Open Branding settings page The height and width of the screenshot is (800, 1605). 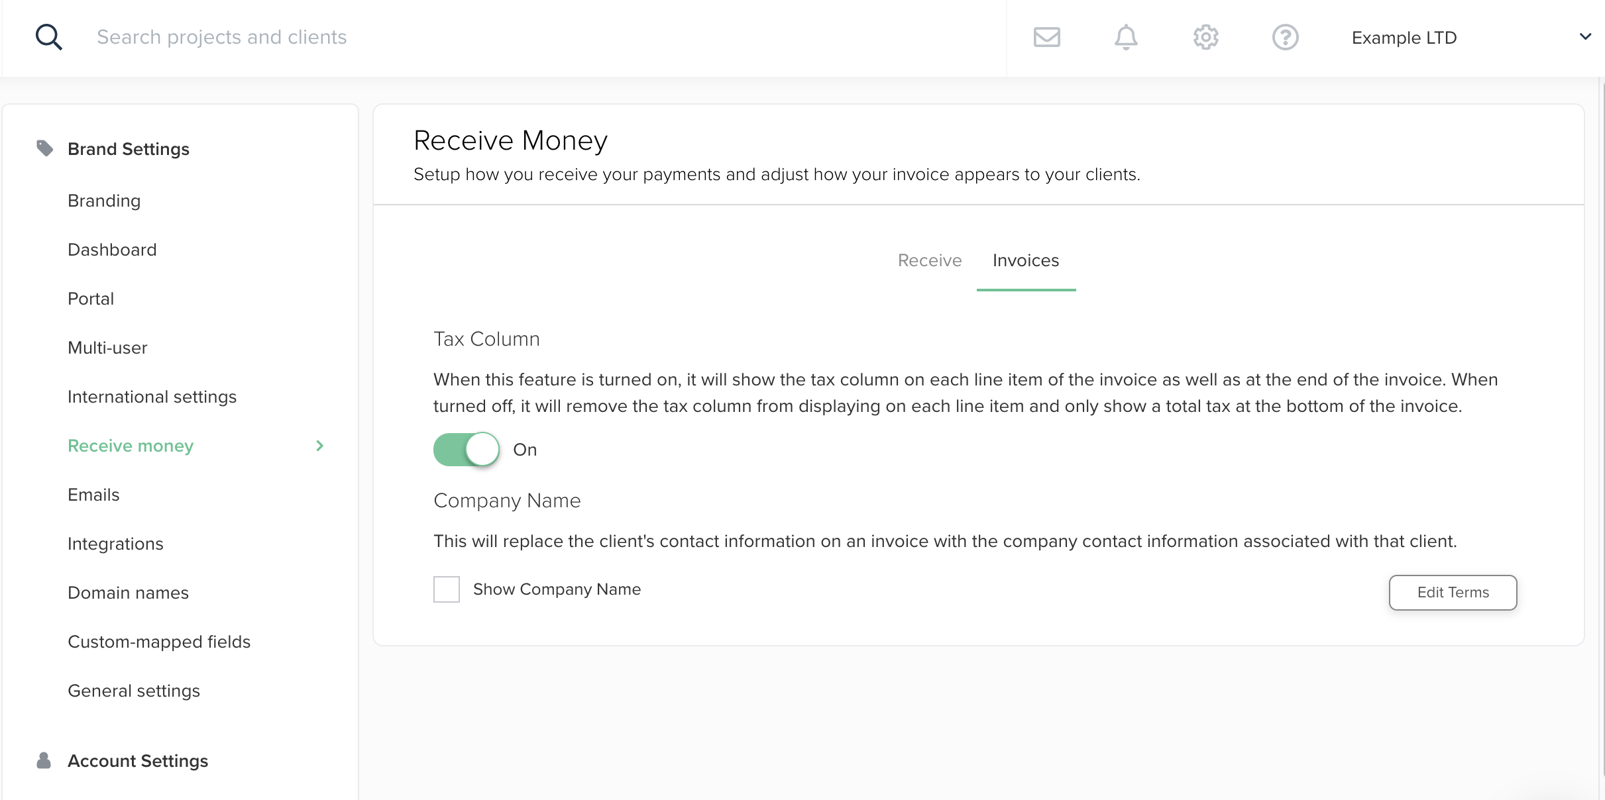click(105, 201)
